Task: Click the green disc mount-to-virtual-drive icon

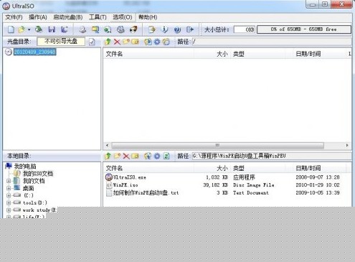Action: coord(108,29)
